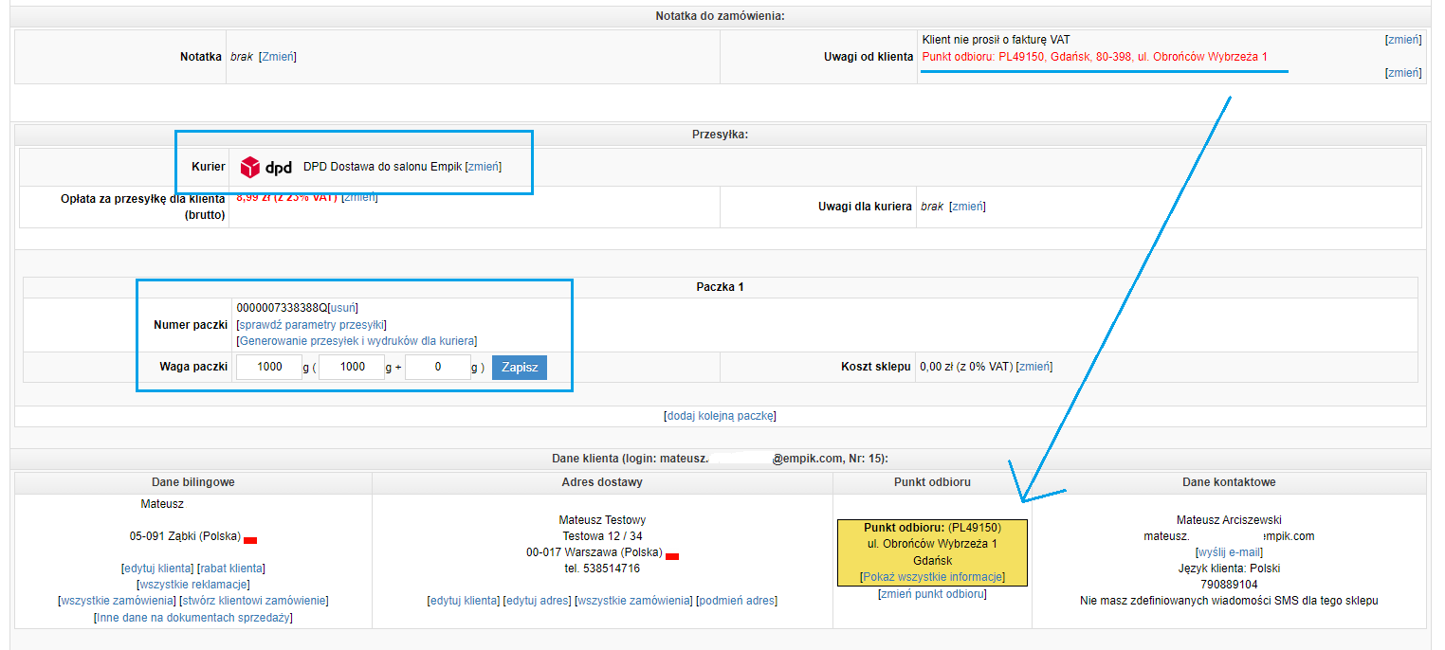Click the red flag beside Warszawa (Polska)
The image size is (1445, 650).
(671, 556)
